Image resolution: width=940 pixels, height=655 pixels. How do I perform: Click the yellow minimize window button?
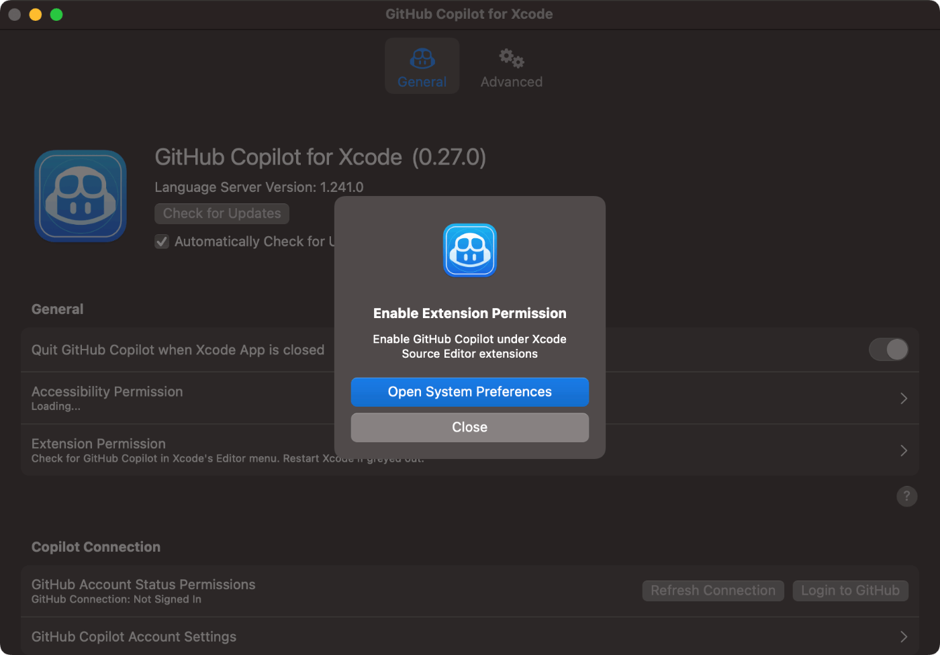click(x=36, y=15)
